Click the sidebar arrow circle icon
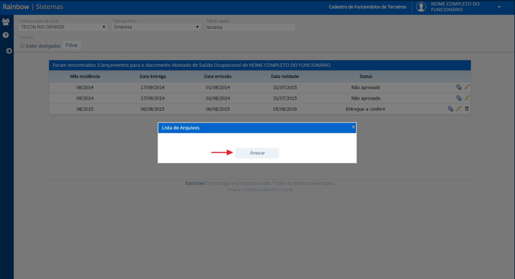This screenshot has height=279, width=515. click(9, 51)
